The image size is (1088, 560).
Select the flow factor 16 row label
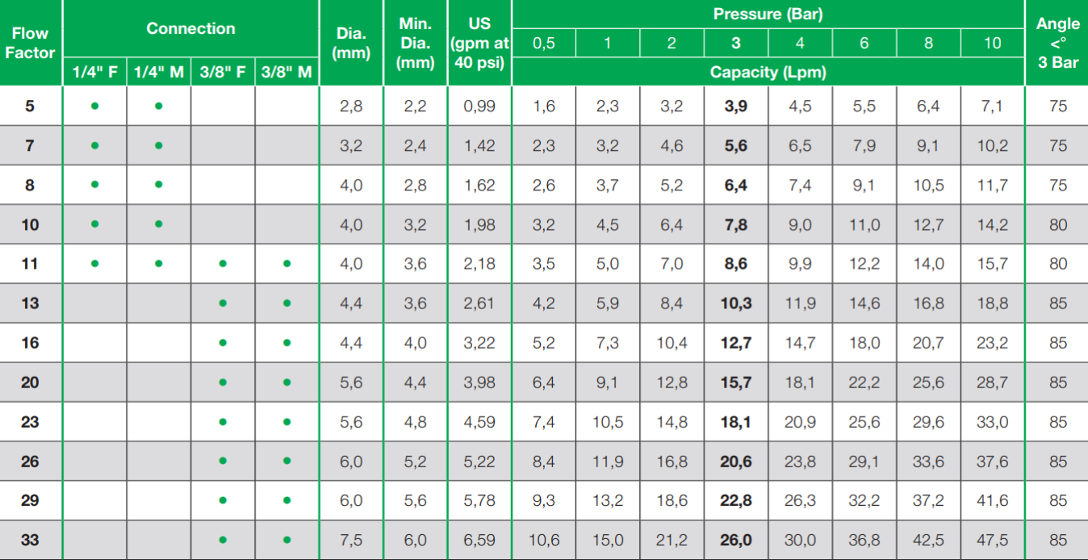(30, 343)
